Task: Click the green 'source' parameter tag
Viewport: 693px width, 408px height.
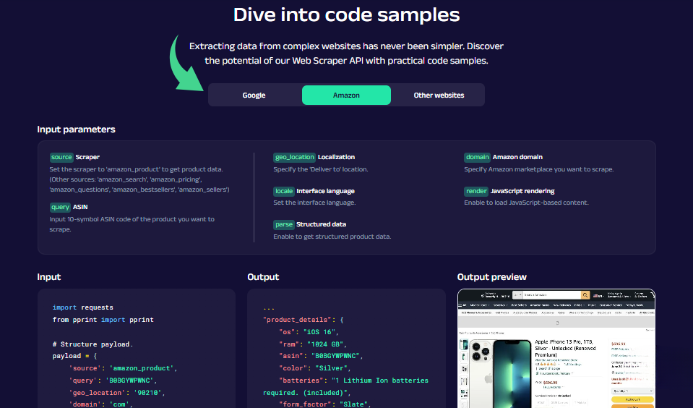Action: click(61, 157)
